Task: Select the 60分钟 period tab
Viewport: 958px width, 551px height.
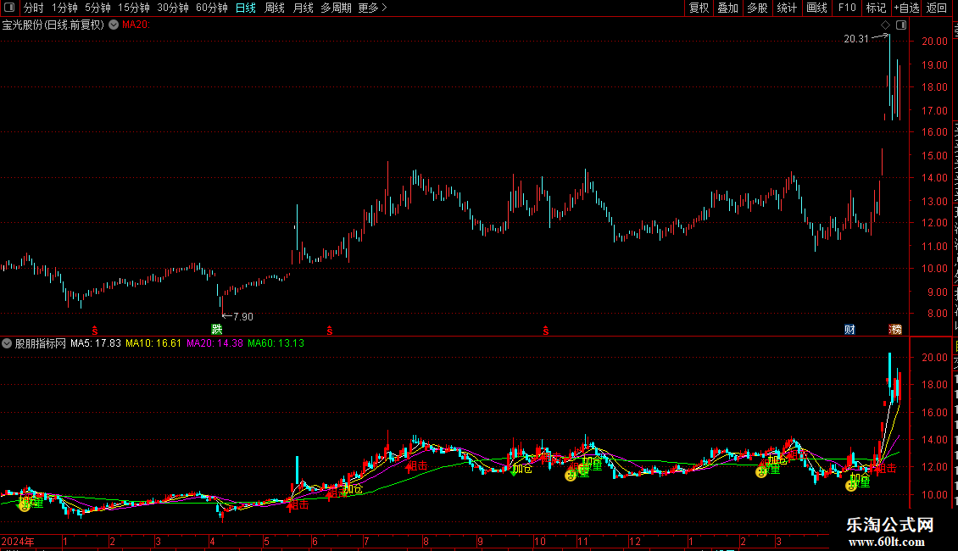Action: pyautogui.click(x=212, y=8)
